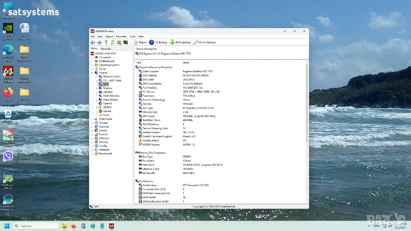Select OpenGL in the Display tree
Image resolution: width=411 pixels, height=231 pixels.
(x=107, y=103)
